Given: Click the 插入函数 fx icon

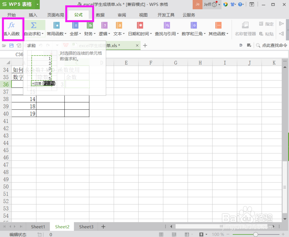Looking at the screenshot, I should [x=12, y=25].
